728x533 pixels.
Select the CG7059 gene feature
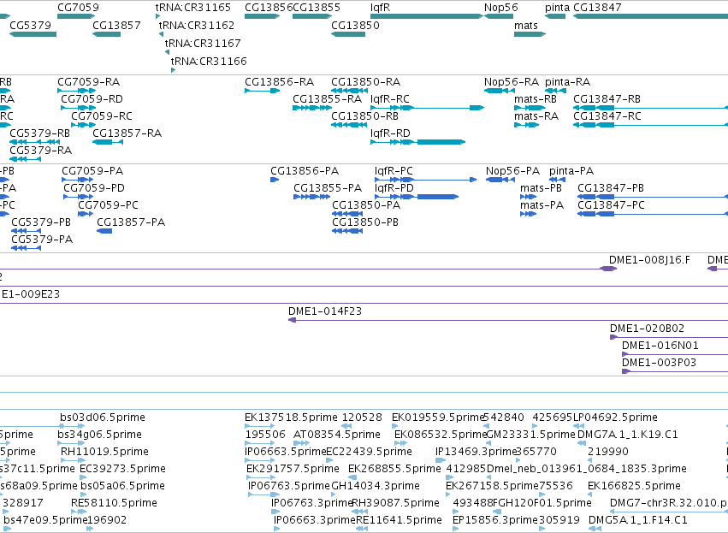click(76, 16)
